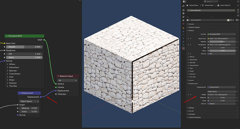Open the Object properties tab
Screen dimensions: 240x129
183,28
